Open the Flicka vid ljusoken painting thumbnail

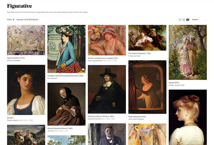(147, 87)
